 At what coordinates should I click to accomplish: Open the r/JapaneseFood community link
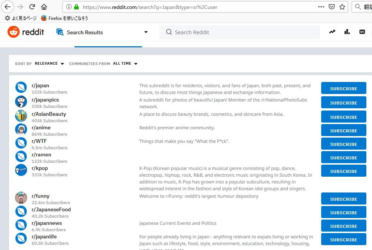(51, 209)
